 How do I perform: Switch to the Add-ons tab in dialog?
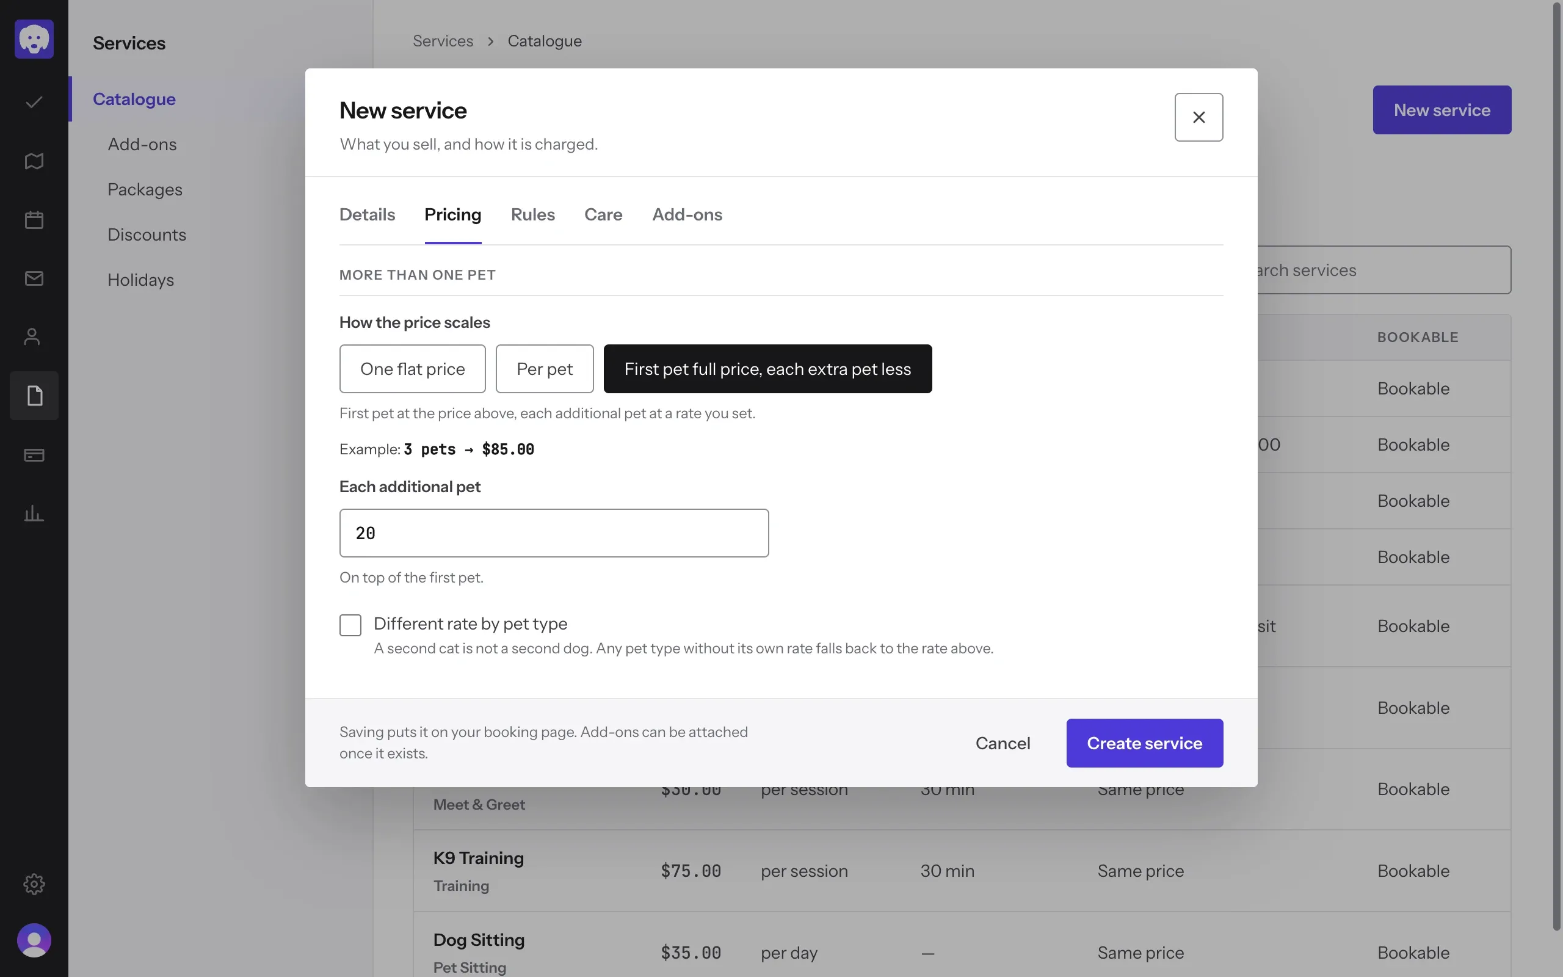[x=687, y=214]
